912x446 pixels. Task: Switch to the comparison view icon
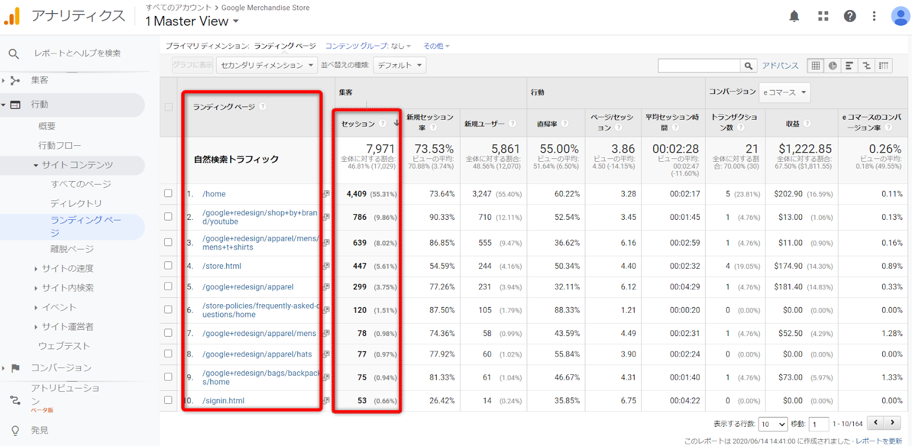(866, 66)
